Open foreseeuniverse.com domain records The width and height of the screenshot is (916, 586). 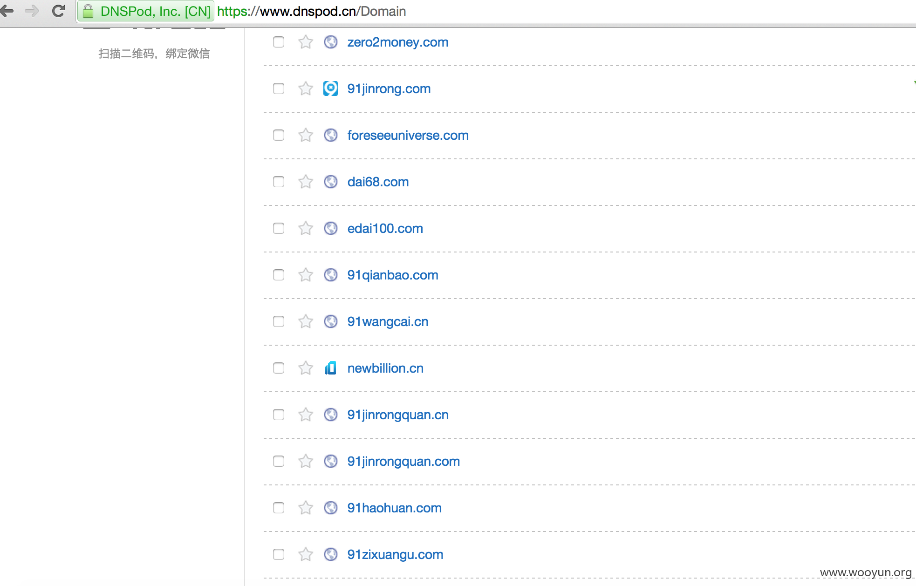pyautogui.click(x=408, y=135)
